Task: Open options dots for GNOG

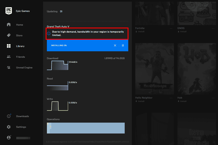Action: point(213,28)
